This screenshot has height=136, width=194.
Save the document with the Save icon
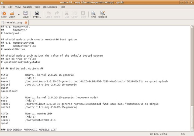click(x=26, y=14)
